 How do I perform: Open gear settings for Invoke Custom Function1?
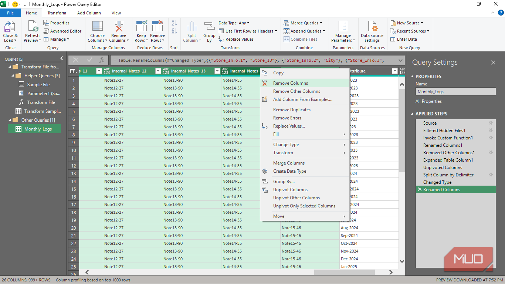point(491,138)
